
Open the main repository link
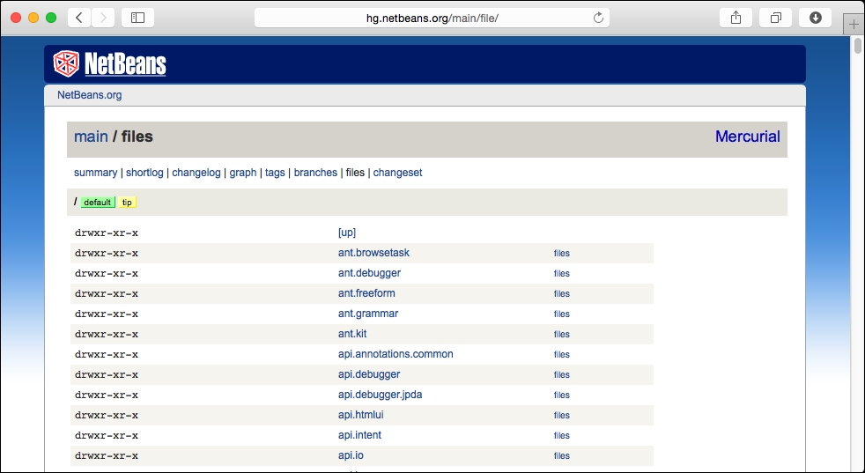coord(91,137)
